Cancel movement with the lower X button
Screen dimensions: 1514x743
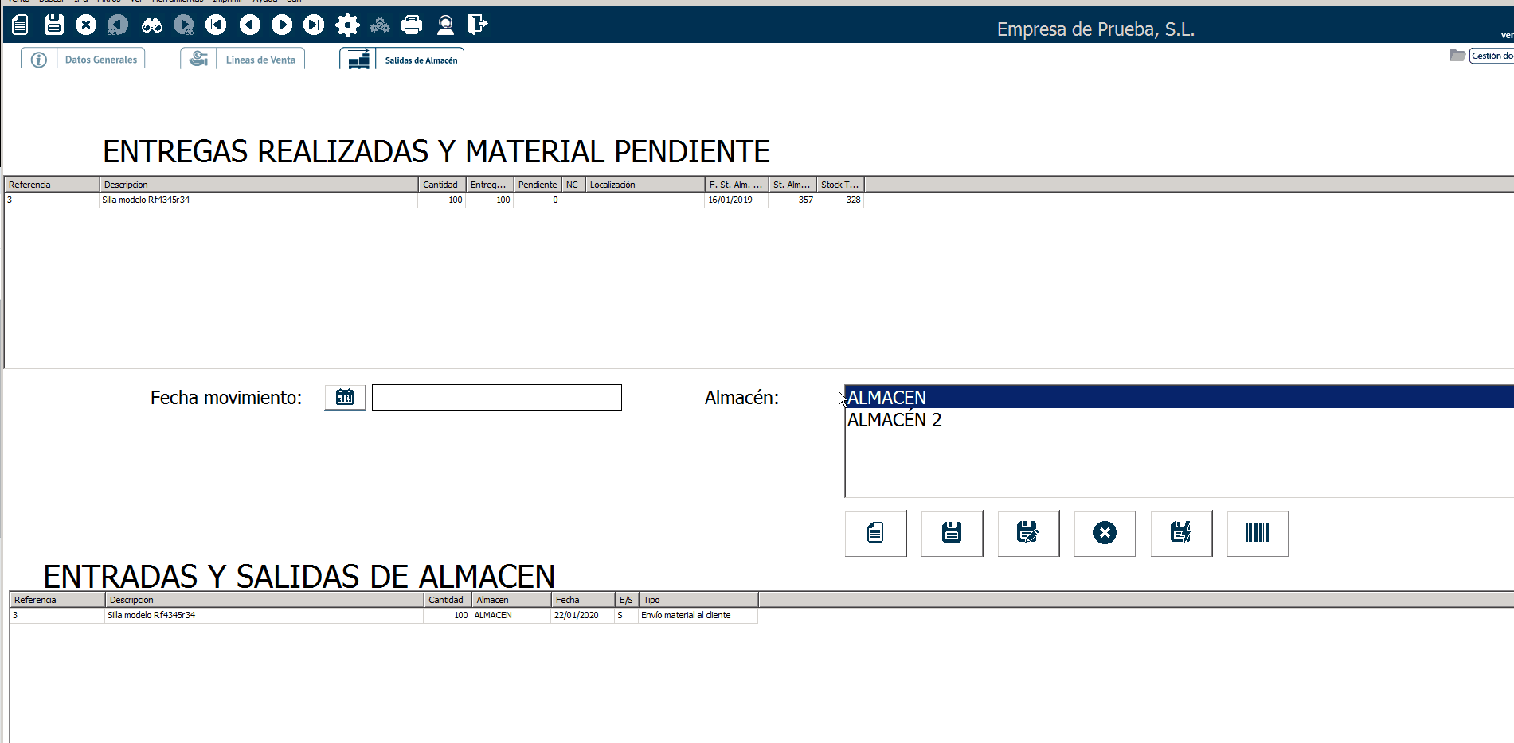pyautogui.click(x=1105, y=533)
